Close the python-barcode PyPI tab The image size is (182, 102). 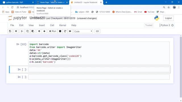tap(33, 2)
